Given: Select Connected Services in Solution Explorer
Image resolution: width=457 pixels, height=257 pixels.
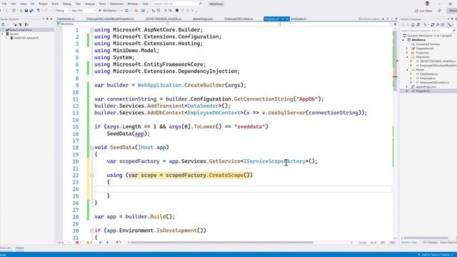Looking at the screenshot, I should [428, 44].
